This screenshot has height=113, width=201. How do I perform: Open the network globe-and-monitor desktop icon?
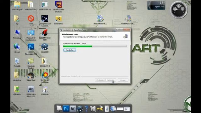(x=17, y=47)
